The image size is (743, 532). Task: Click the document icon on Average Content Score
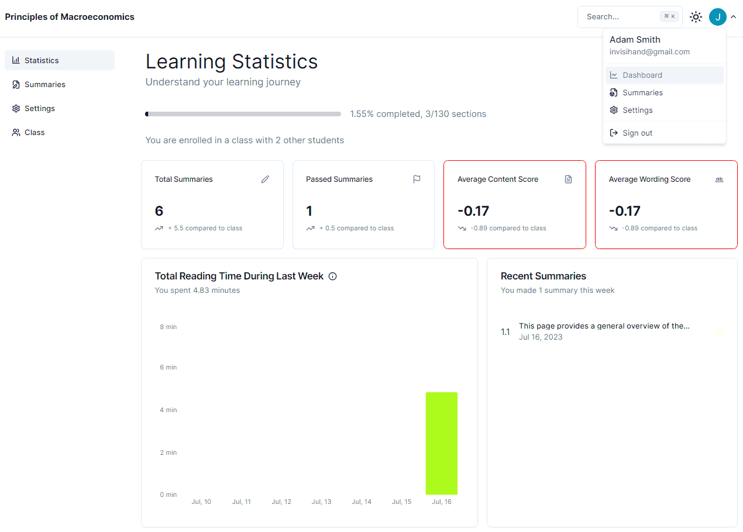click(568, 179)
